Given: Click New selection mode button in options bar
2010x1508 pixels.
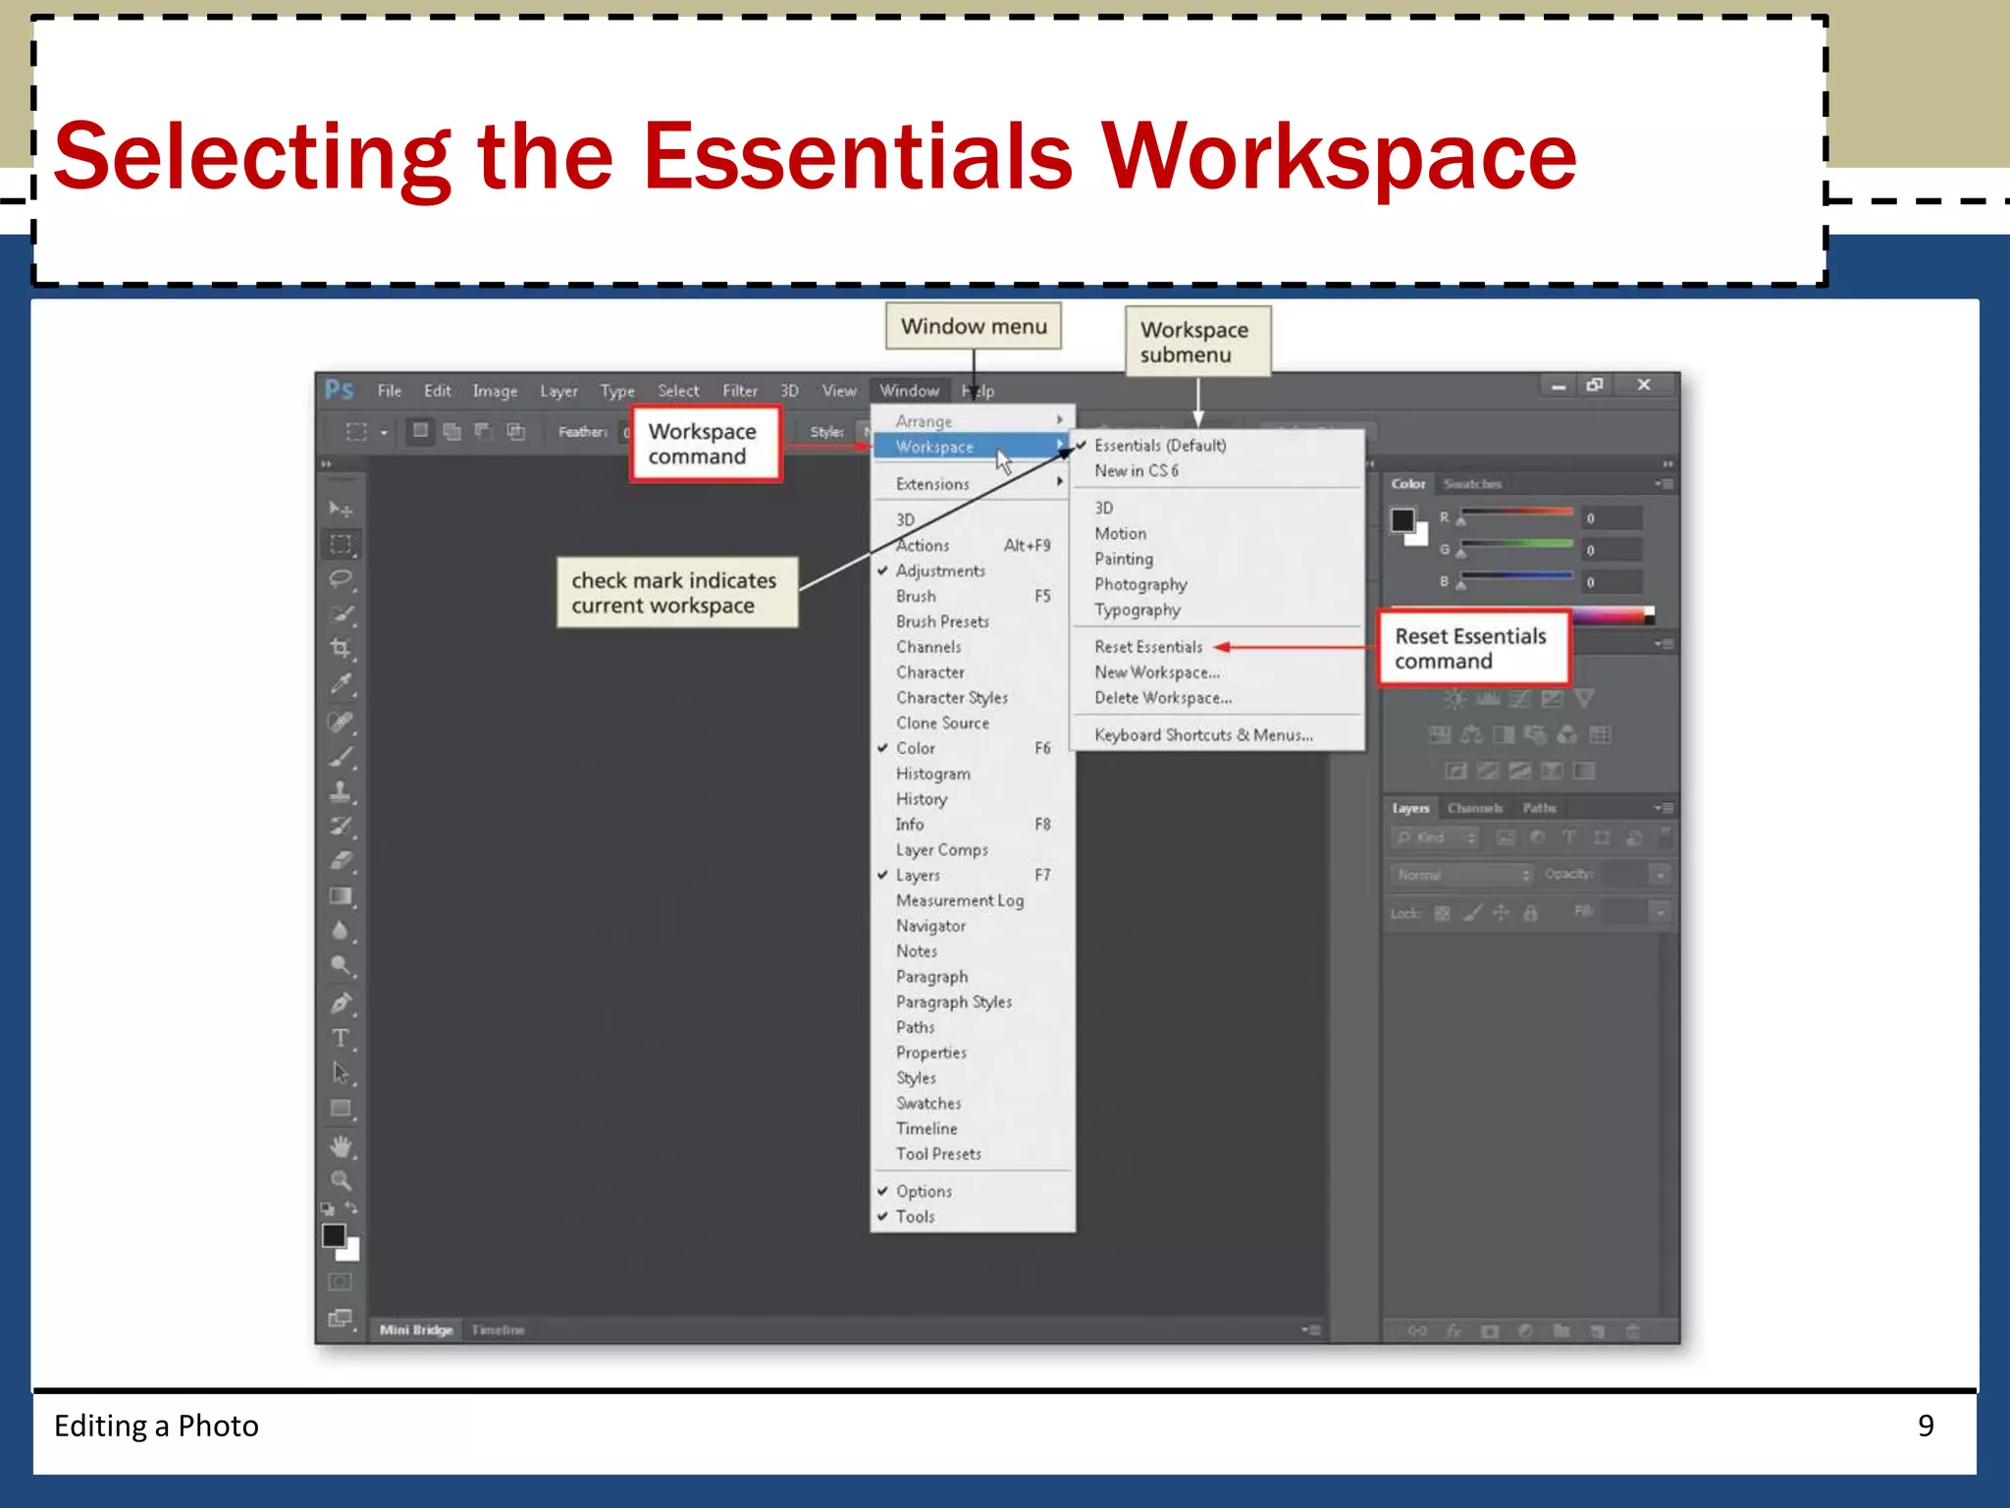Looking at the screenshot, I should tap(420, 431).
